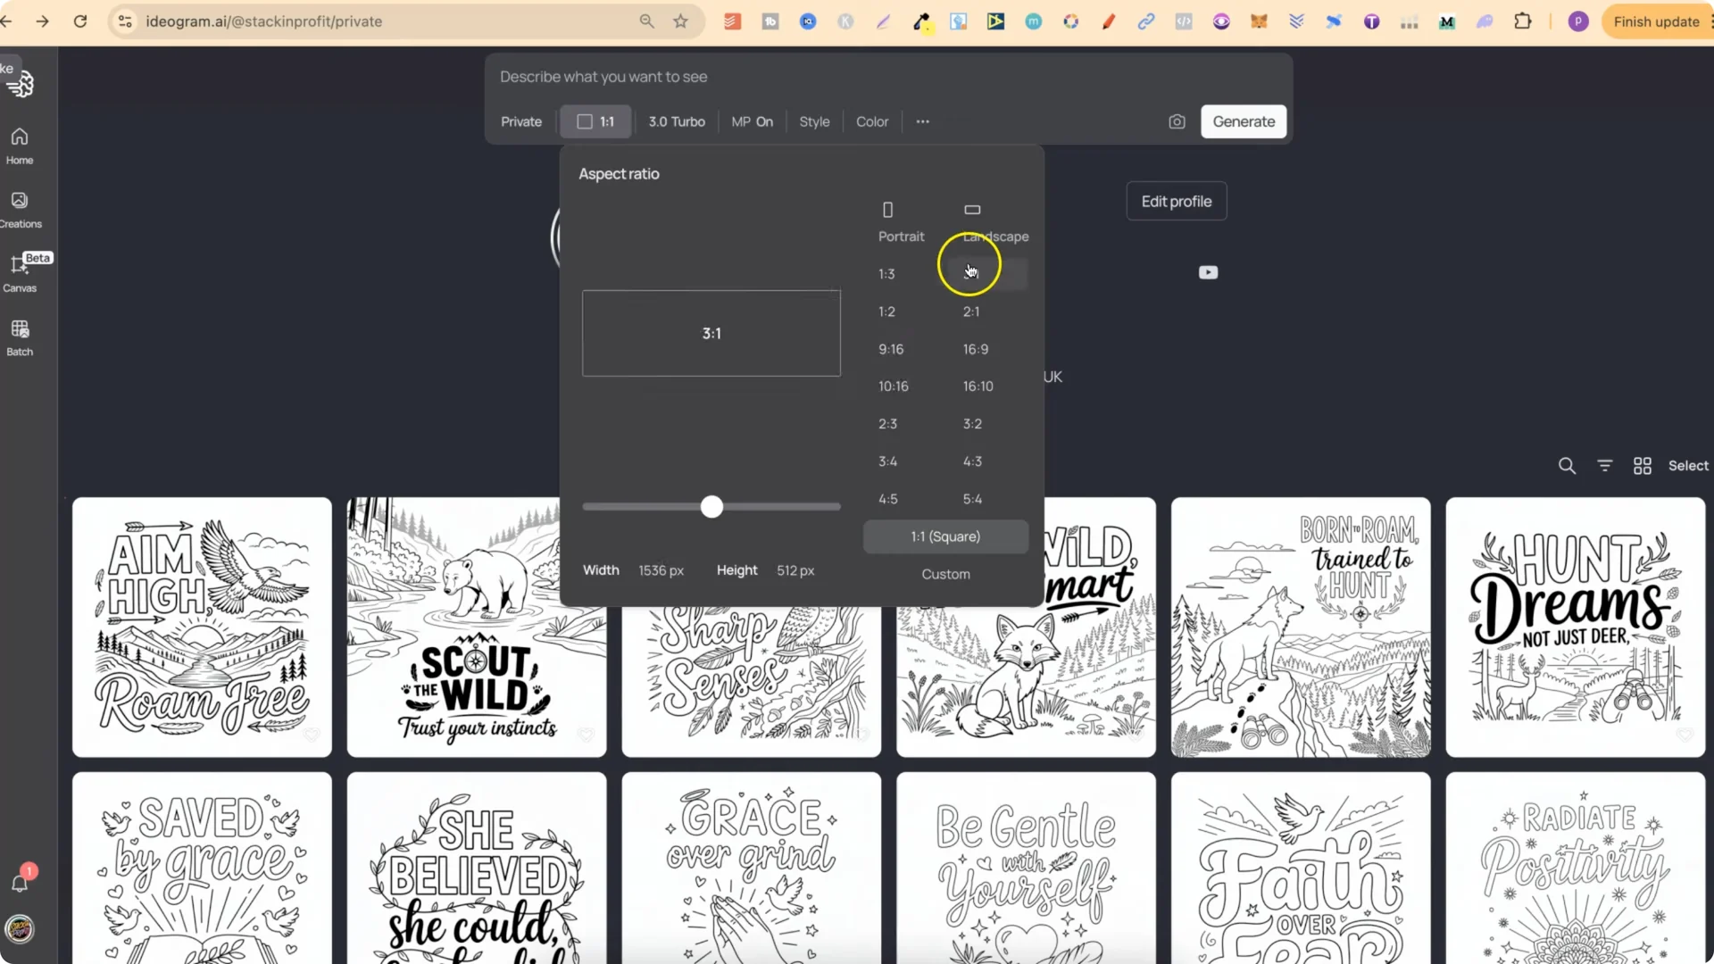Screen dimensions: 1714x964
Task: Open the Canvas Beta tool
Action: click(19, 272)
